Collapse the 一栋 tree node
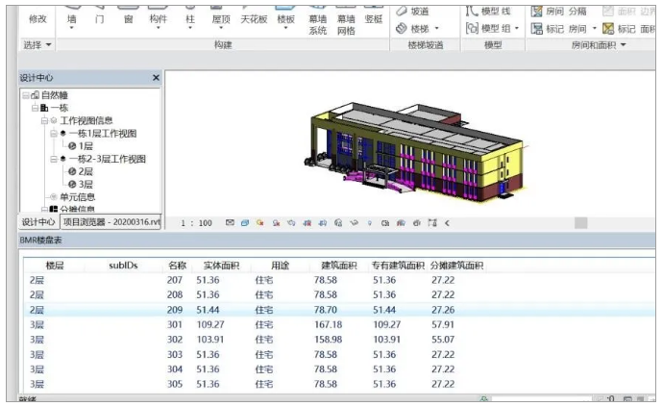 pos(36,108)
